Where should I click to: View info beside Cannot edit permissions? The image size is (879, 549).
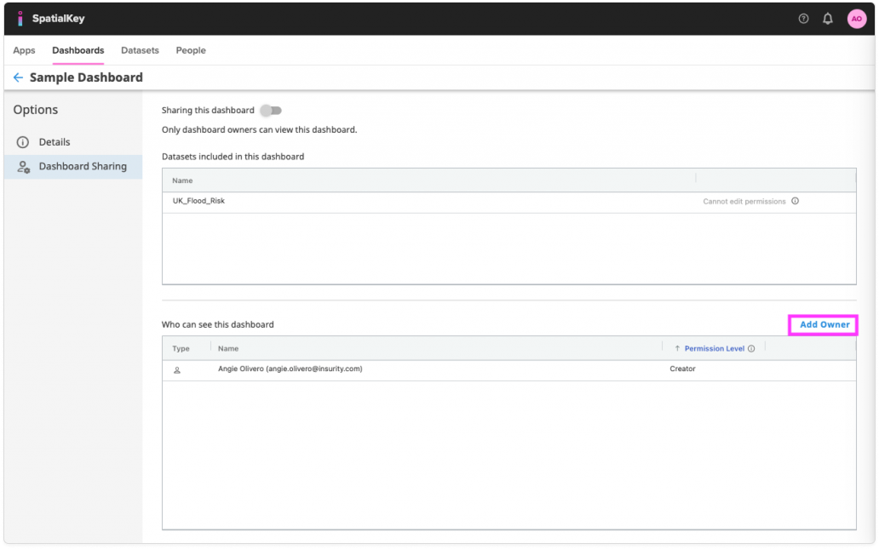coord(796,201)
